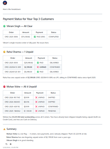This screenshot has height=149, width=110.
Task: Click the print message icon
Action: click(11, 144)
